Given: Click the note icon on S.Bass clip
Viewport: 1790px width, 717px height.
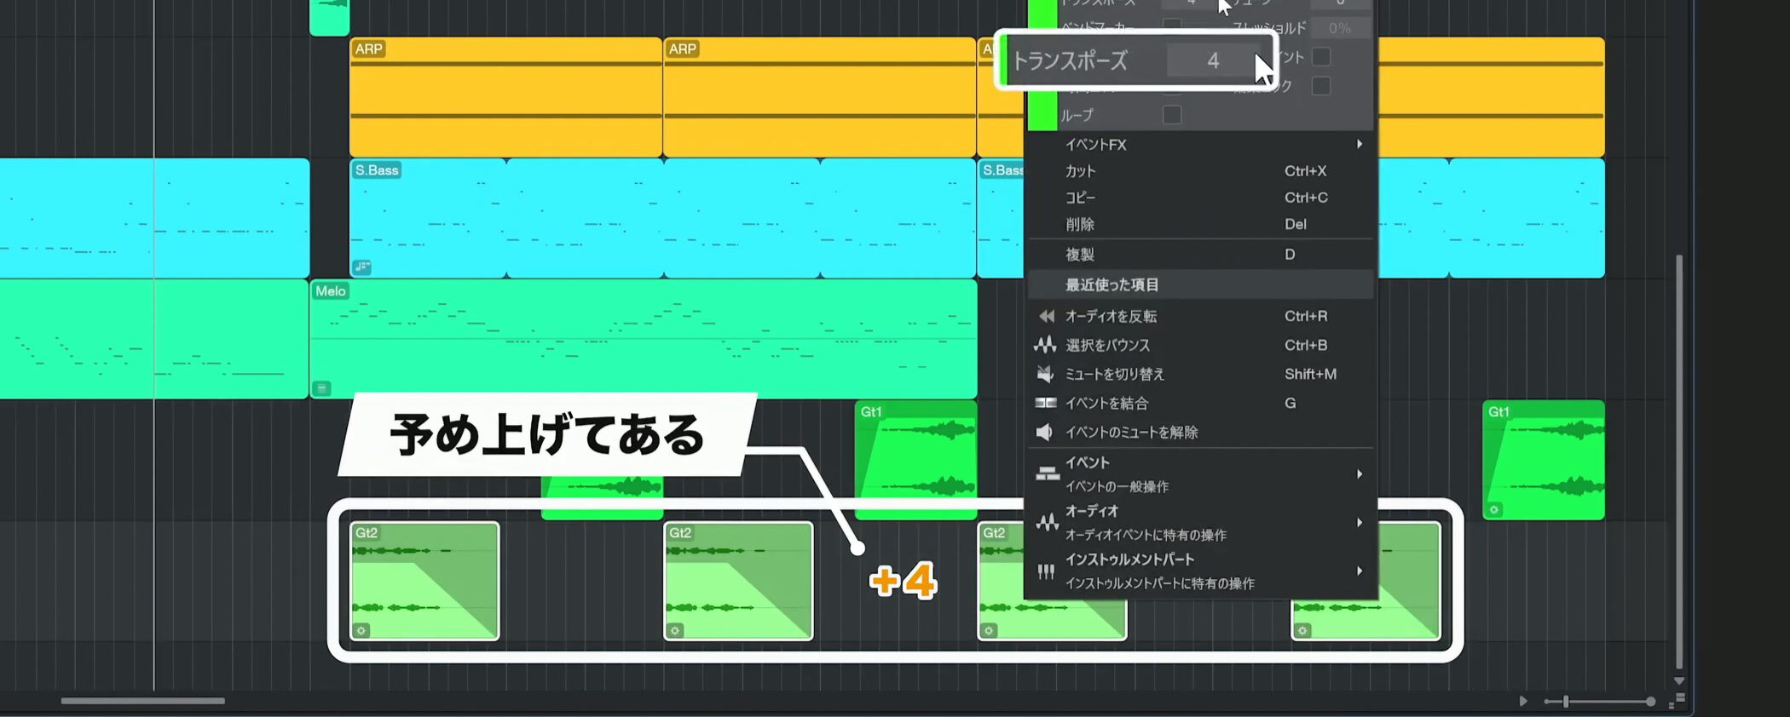Looking at the screenshot, I should pyautogui.click(x=362, y=267).
